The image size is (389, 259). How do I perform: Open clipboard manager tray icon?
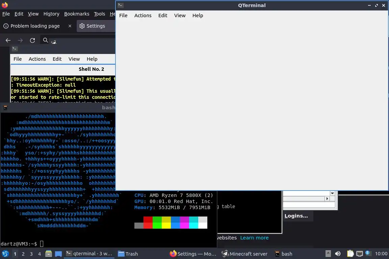coord(350,254)
